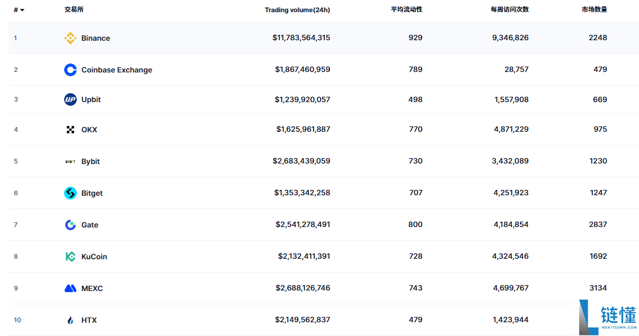Click KuCoin weekly visits 4,324,546
The width and height of the screenshot is (639, 336).
pyautogui.click(x=511, y=256)
